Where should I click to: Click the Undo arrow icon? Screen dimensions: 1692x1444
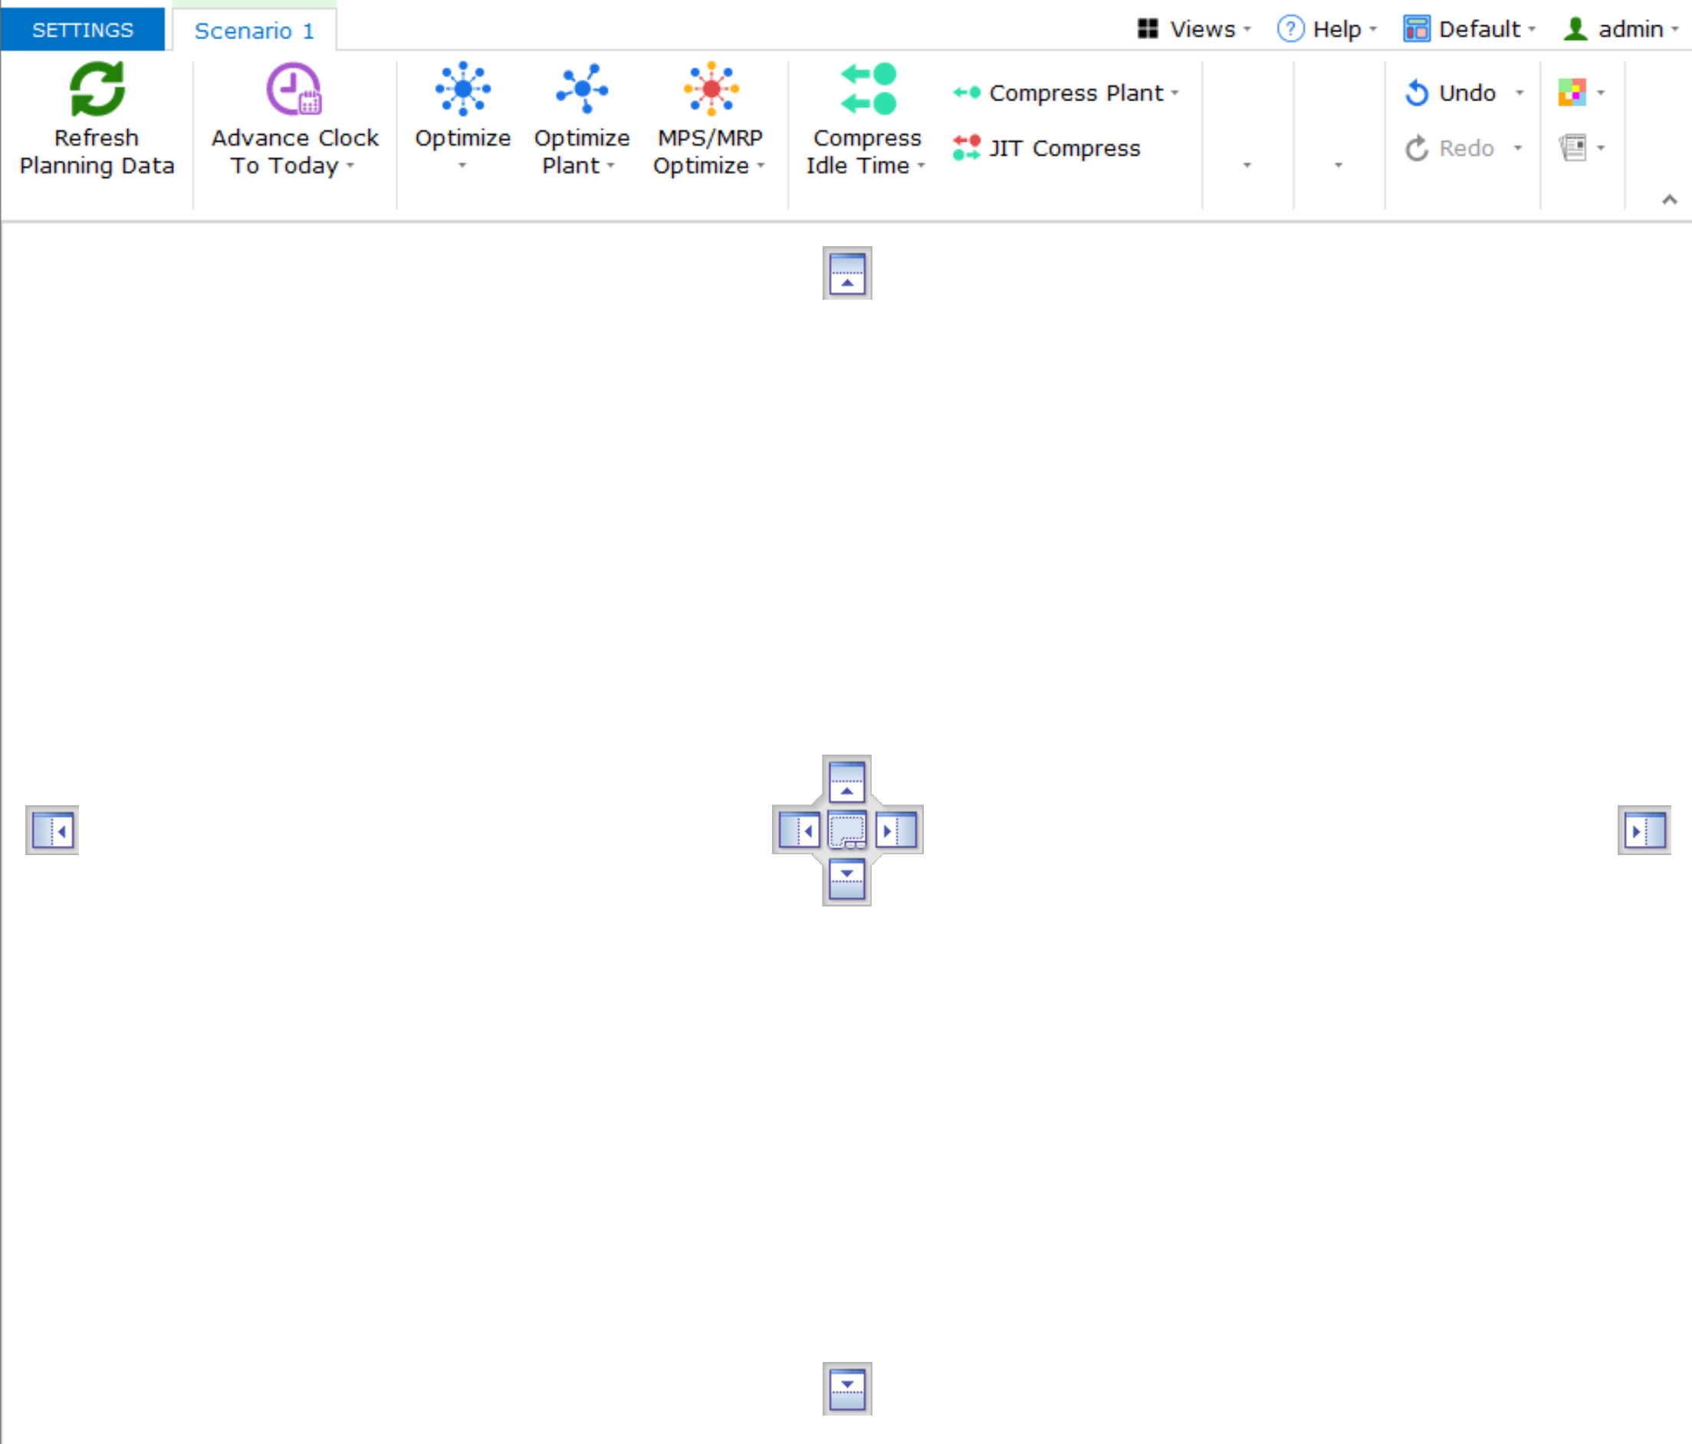tap(1417, 93)
